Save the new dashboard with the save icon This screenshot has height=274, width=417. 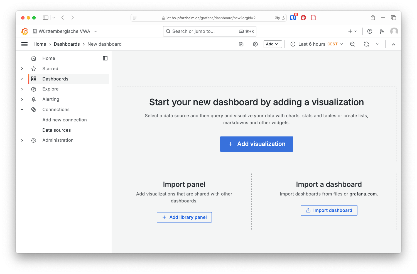pyautogui.click(x=241, y=44)
